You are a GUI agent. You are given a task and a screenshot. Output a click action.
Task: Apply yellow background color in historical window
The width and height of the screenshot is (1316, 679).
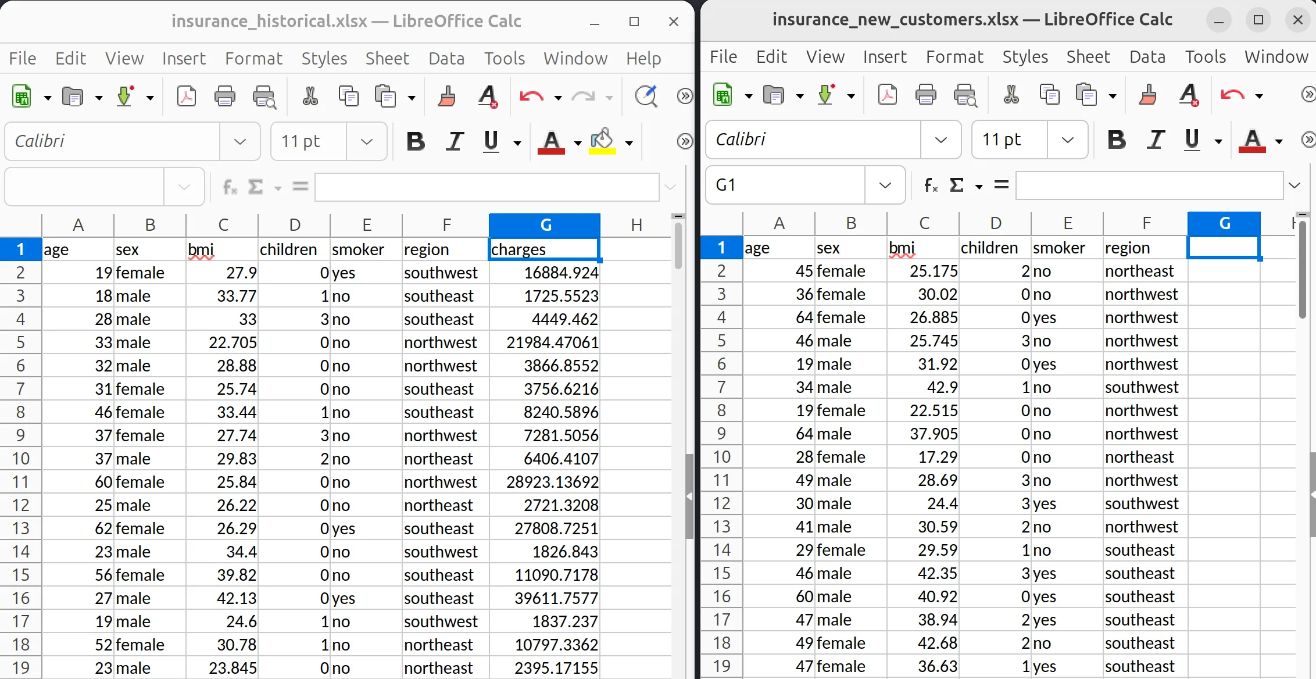(x=602, y=141)
